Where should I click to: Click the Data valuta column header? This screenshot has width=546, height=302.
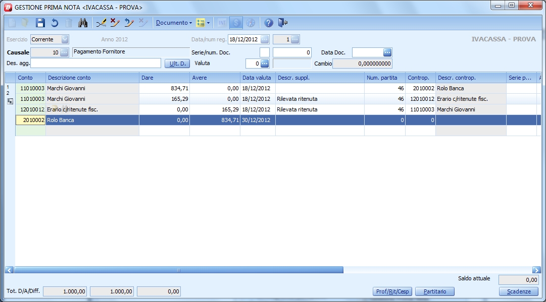[x=258, y=78]
